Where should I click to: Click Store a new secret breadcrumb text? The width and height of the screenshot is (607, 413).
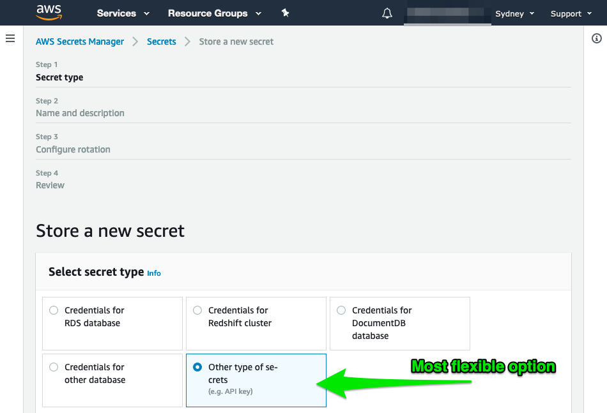tap(236, 41)
